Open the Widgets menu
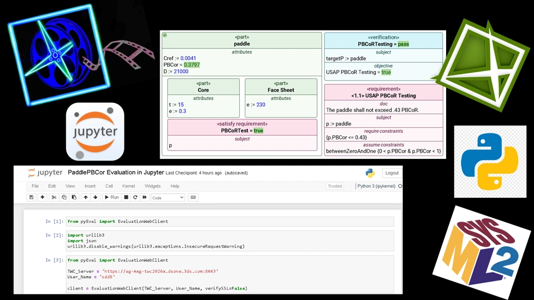 tap(152, 186)
